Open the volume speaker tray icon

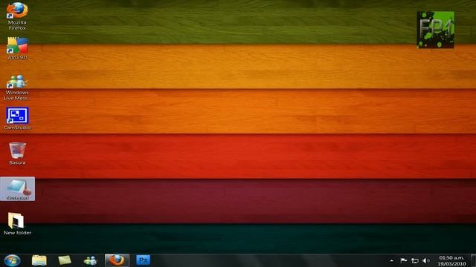[426, 260]
